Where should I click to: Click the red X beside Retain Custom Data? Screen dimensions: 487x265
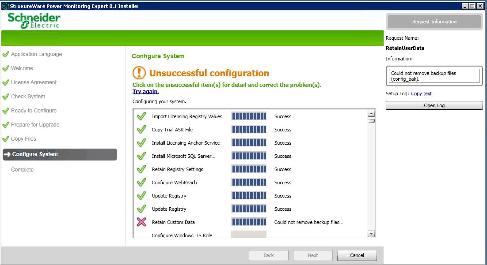tap(141, 222)
